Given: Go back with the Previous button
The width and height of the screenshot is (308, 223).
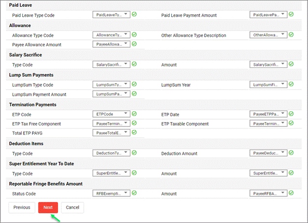Looking at the screenshot, I should click(22, 208).
